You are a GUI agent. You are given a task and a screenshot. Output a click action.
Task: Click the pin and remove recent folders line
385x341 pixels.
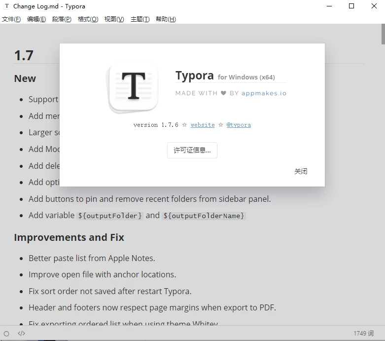pyautogui.click(x=149, y=199)
